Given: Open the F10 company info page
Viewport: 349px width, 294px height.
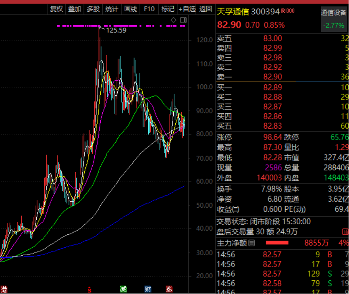Looking at the screenshot, I should tap(149, 9).
